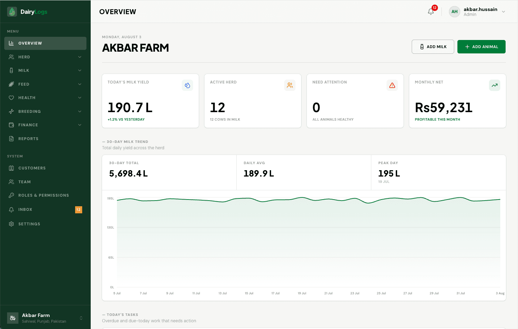Open the Inbox menu item label
The width and height of the screenshot is (518, 329).
click(25, 209)
